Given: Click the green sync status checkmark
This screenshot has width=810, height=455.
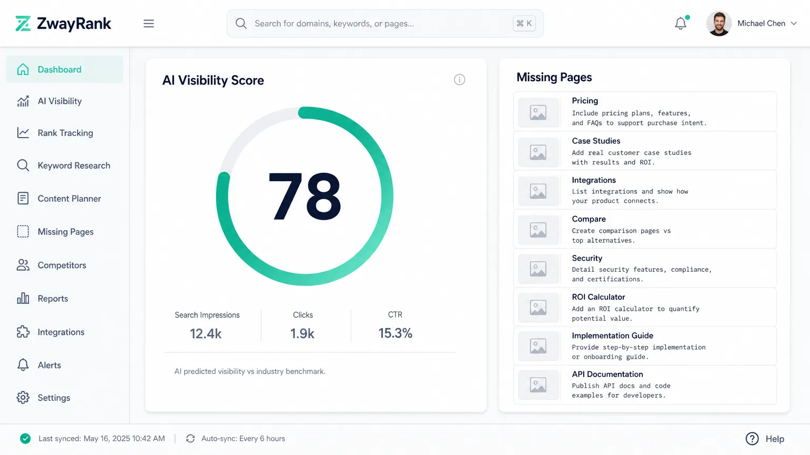Looking at the screenshot, I should [x=25, y=439].
